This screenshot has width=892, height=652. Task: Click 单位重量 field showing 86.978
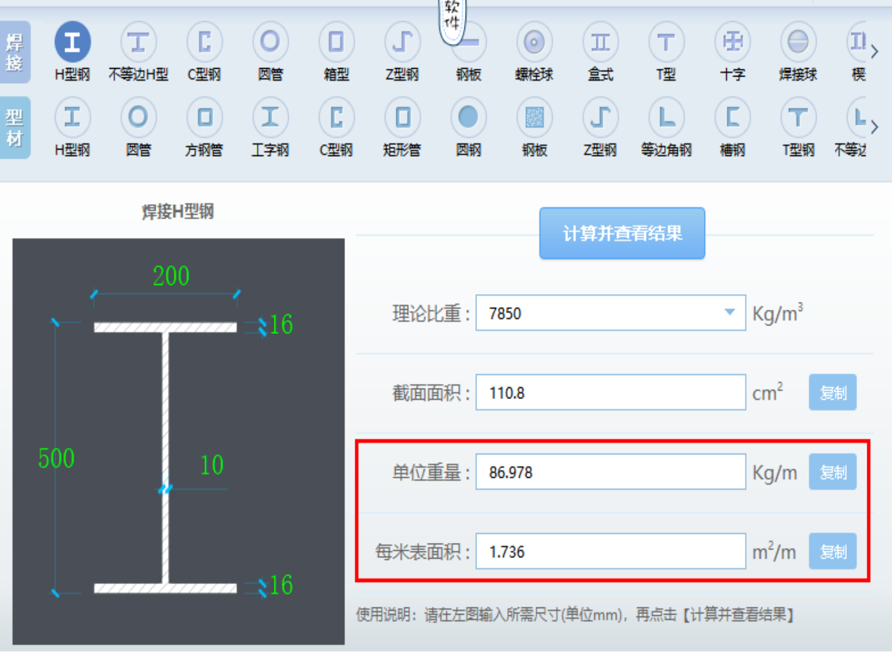click(x=610, y=472)
